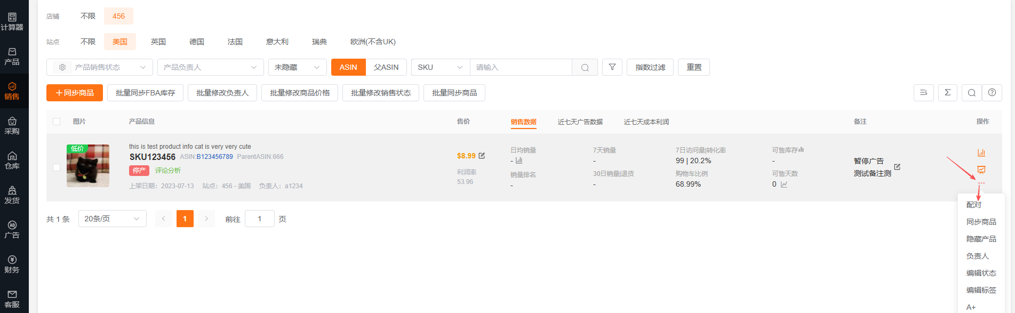Click the 重置 reset button
Screen dimensions: 1015x313
coord(693,67)
